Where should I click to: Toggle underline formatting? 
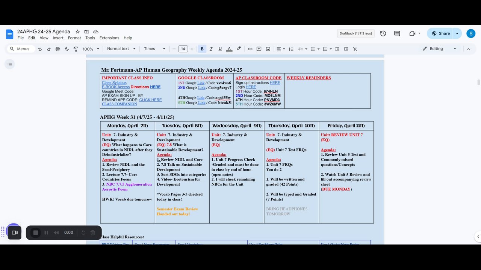click(220, 49)
